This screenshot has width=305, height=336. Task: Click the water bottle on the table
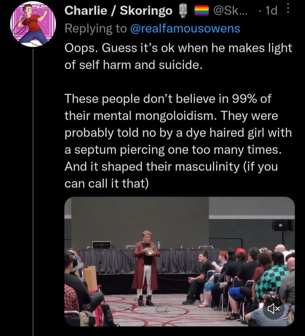[x=158, y=245]
